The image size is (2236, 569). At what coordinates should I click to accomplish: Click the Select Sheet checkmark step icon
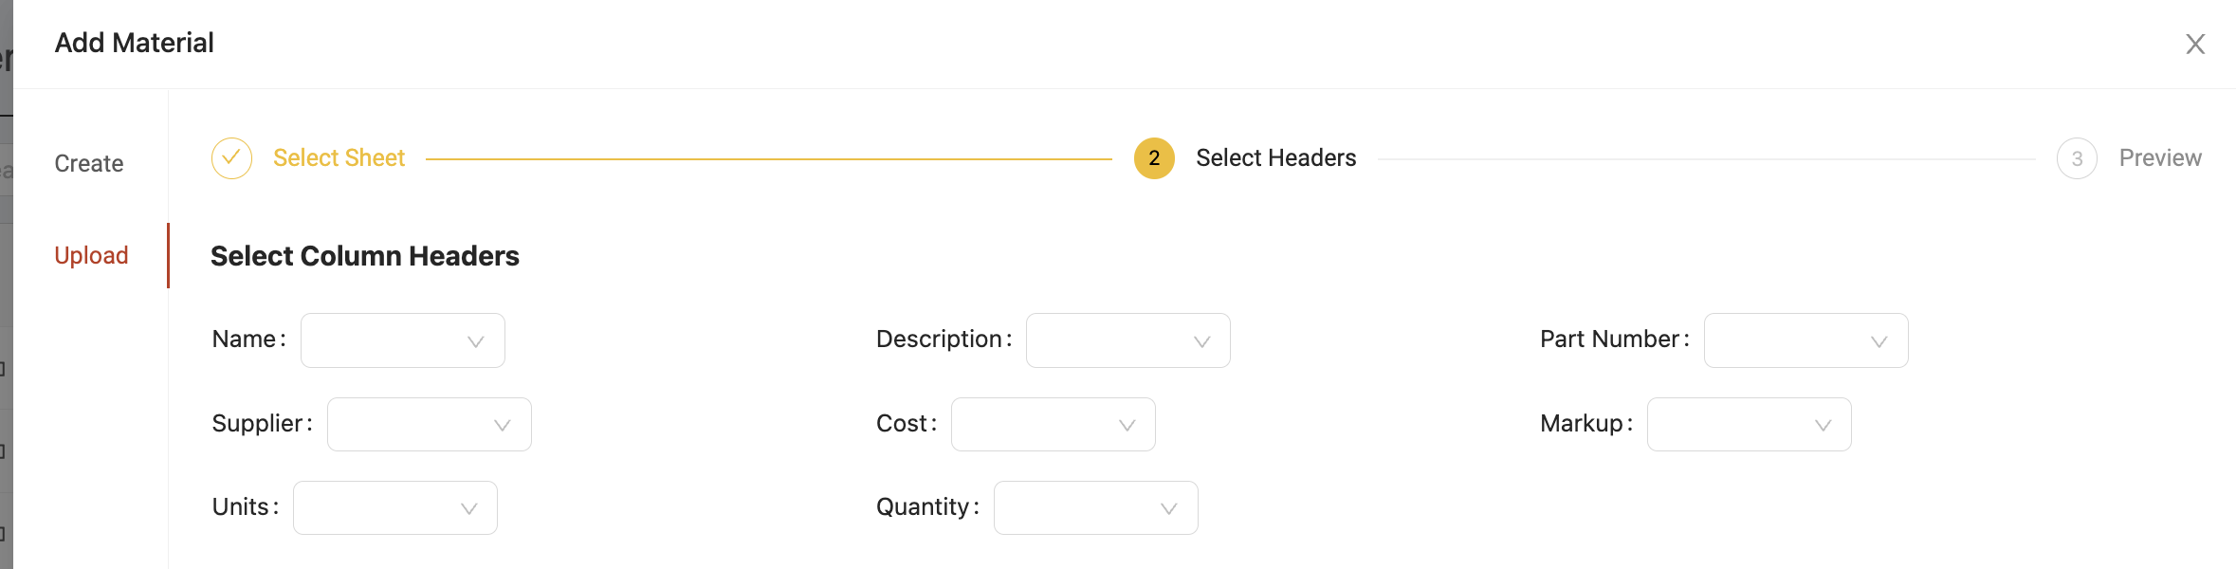[x=231, y=158]
